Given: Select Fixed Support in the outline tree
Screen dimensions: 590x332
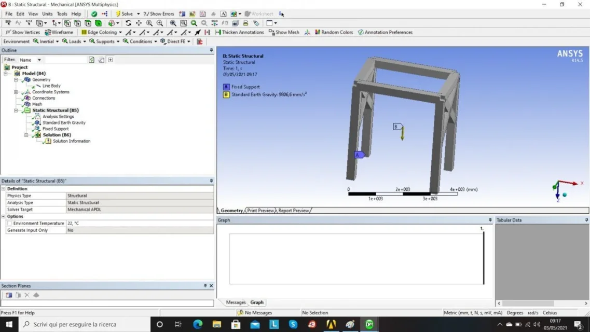Looking at the screenshot, I should (x=56, y=129).
